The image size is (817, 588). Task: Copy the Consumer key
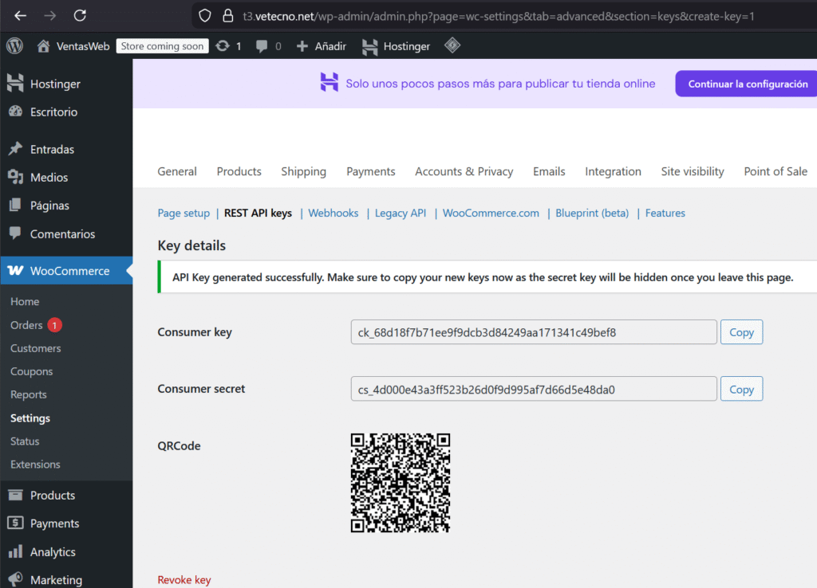(x=741, y=332)
